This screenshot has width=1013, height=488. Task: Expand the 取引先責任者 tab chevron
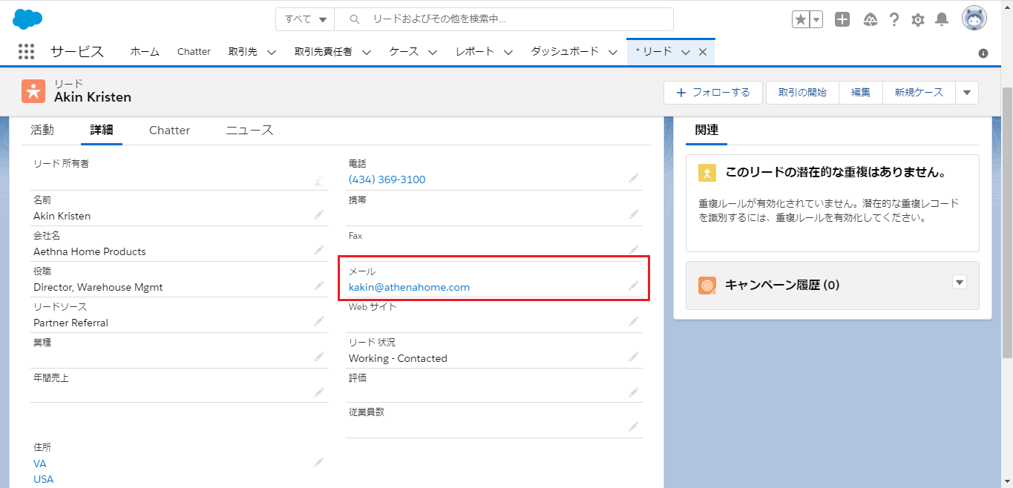click(x=366, y=52)
